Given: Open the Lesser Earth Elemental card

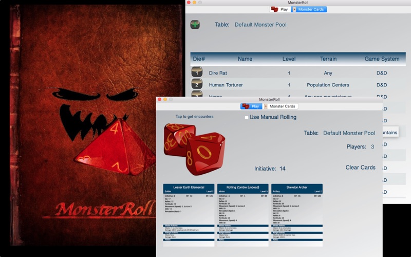Looking at the screenshot, I should pyautogui.click(x=189, y=215).
